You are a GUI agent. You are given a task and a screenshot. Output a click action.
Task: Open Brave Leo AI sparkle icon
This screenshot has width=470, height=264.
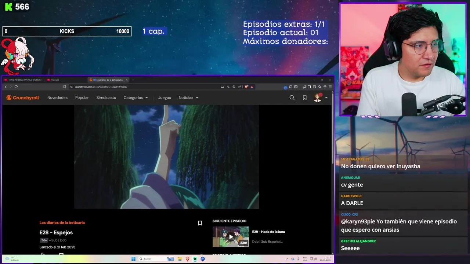(320, 87)
